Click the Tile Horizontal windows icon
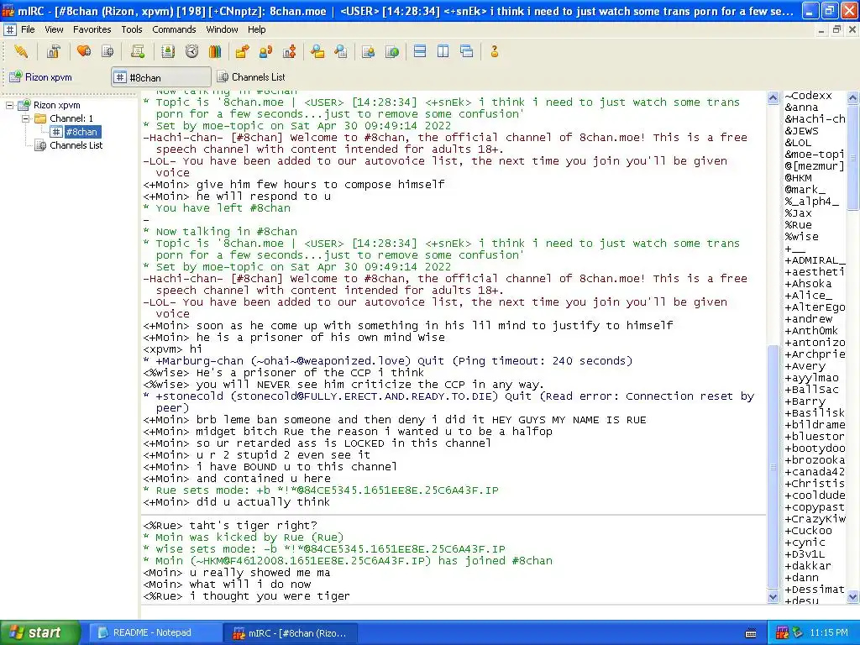The height and width of the screenshot is (645, 860). (420, 51)
